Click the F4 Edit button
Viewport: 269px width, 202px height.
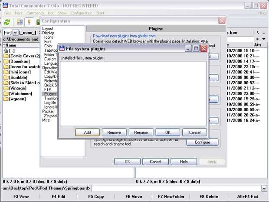click(58, 196)
